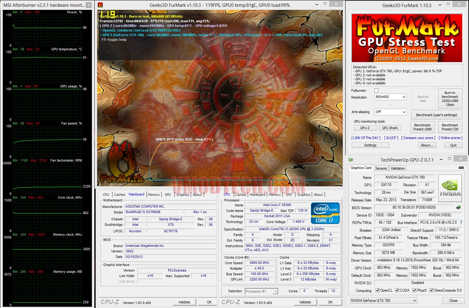Image resolution: width=469 pixels, height=308 pixels.
Task: Click the FurMark render window title icon
Action: coord(100,5)
